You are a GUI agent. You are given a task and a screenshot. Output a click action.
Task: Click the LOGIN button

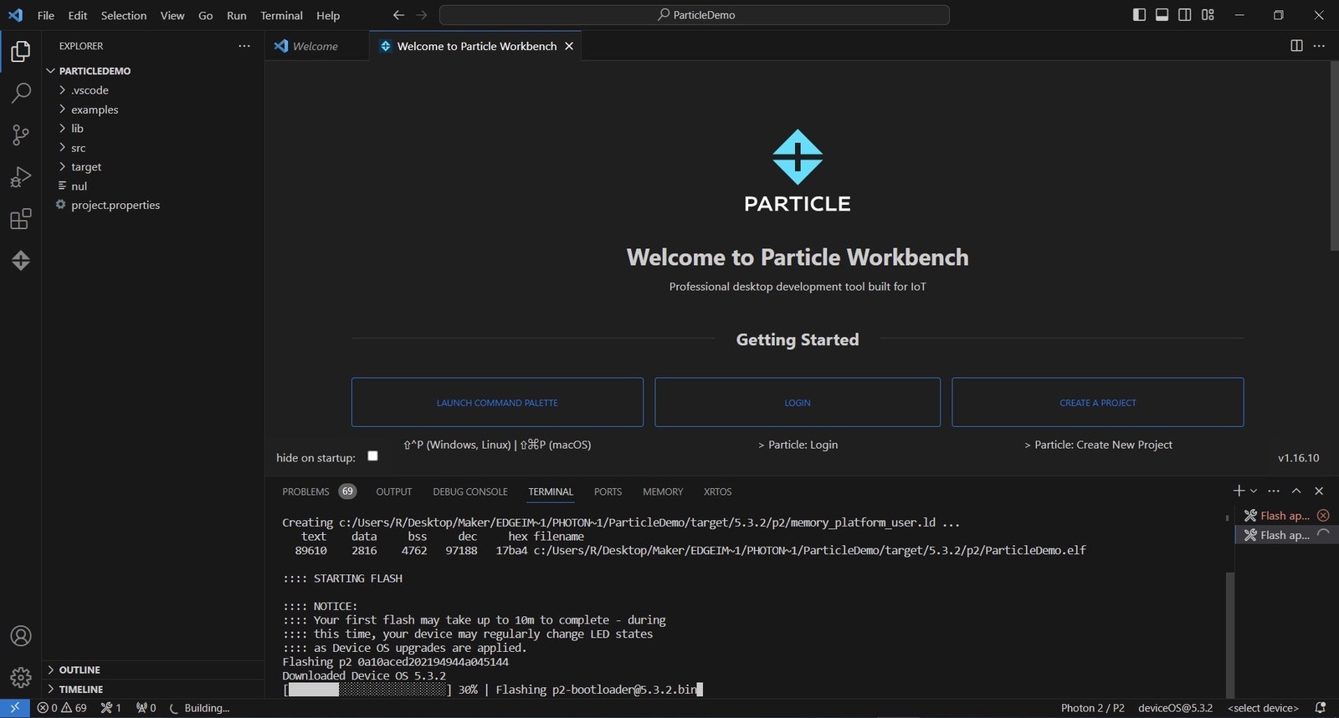[798, 402]
